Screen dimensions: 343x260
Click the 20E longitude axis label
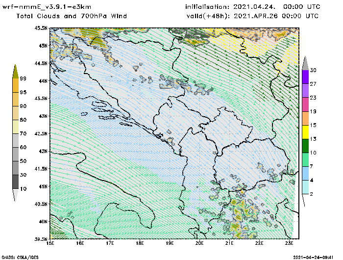point(199,243)
